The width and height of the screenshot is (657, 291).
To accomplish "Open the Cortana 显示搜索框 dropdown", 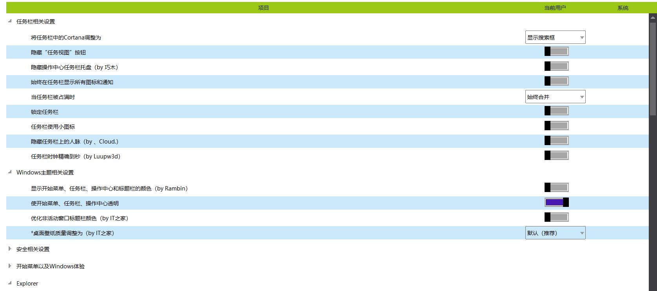I will coord(555,38).
